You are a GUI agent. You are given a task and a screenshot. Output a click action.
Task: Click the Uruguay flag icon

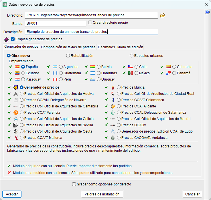click(93, 79)
